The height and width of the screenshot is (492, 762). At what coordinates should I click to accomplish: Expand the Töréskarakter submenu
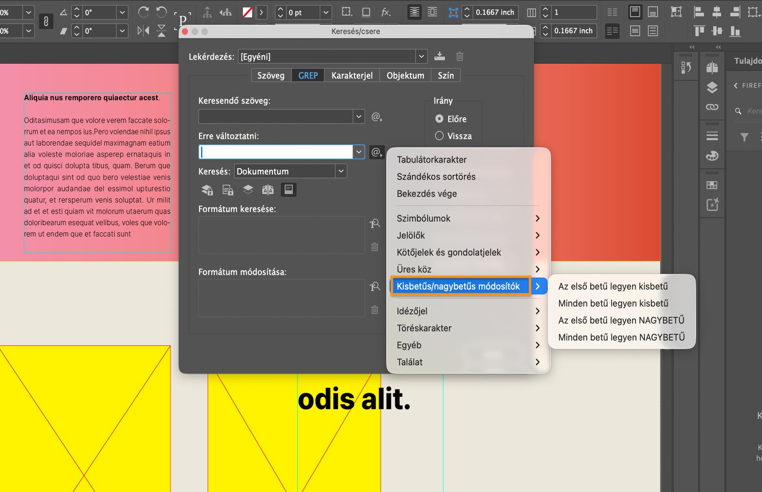pos(469,328)
